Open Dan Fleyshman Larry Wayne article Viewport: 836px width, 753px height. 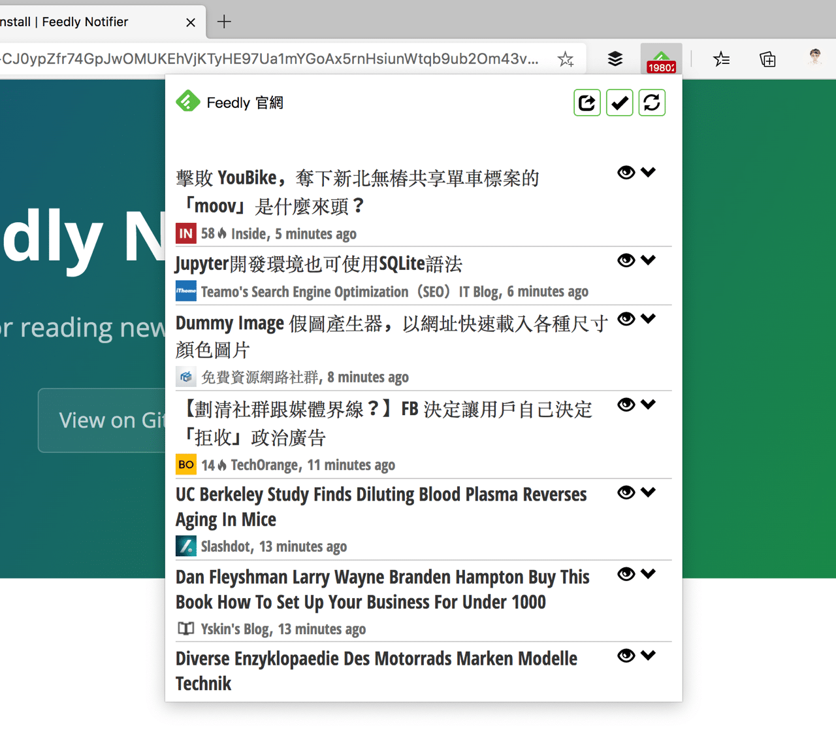tap(382, 589)
